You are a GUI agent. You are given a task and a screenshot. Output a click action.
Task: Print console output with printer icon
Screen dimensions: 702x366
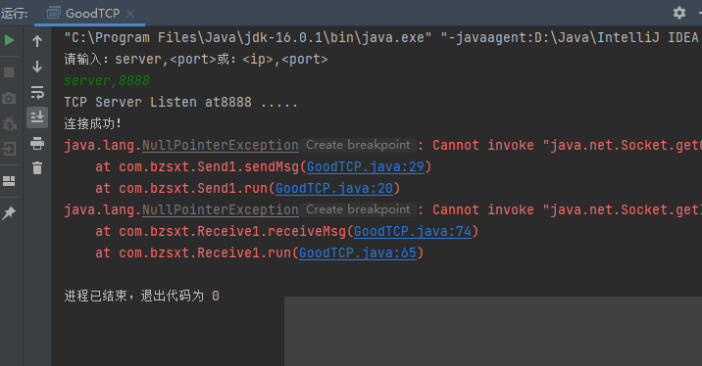pyautogui.click(x=37, y=143)
